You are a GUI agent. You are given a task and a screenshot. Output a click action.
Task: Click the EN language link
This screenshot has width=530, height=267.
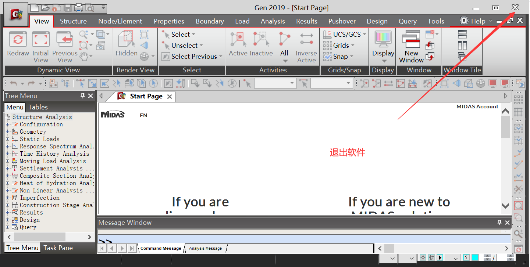pos(143,115)
